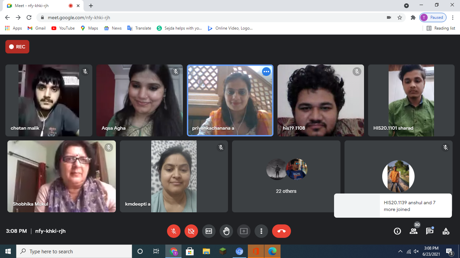The height and width of the screenshot is (258, 460).
Task: Toggle closed captions button
Action: [209, 231]
